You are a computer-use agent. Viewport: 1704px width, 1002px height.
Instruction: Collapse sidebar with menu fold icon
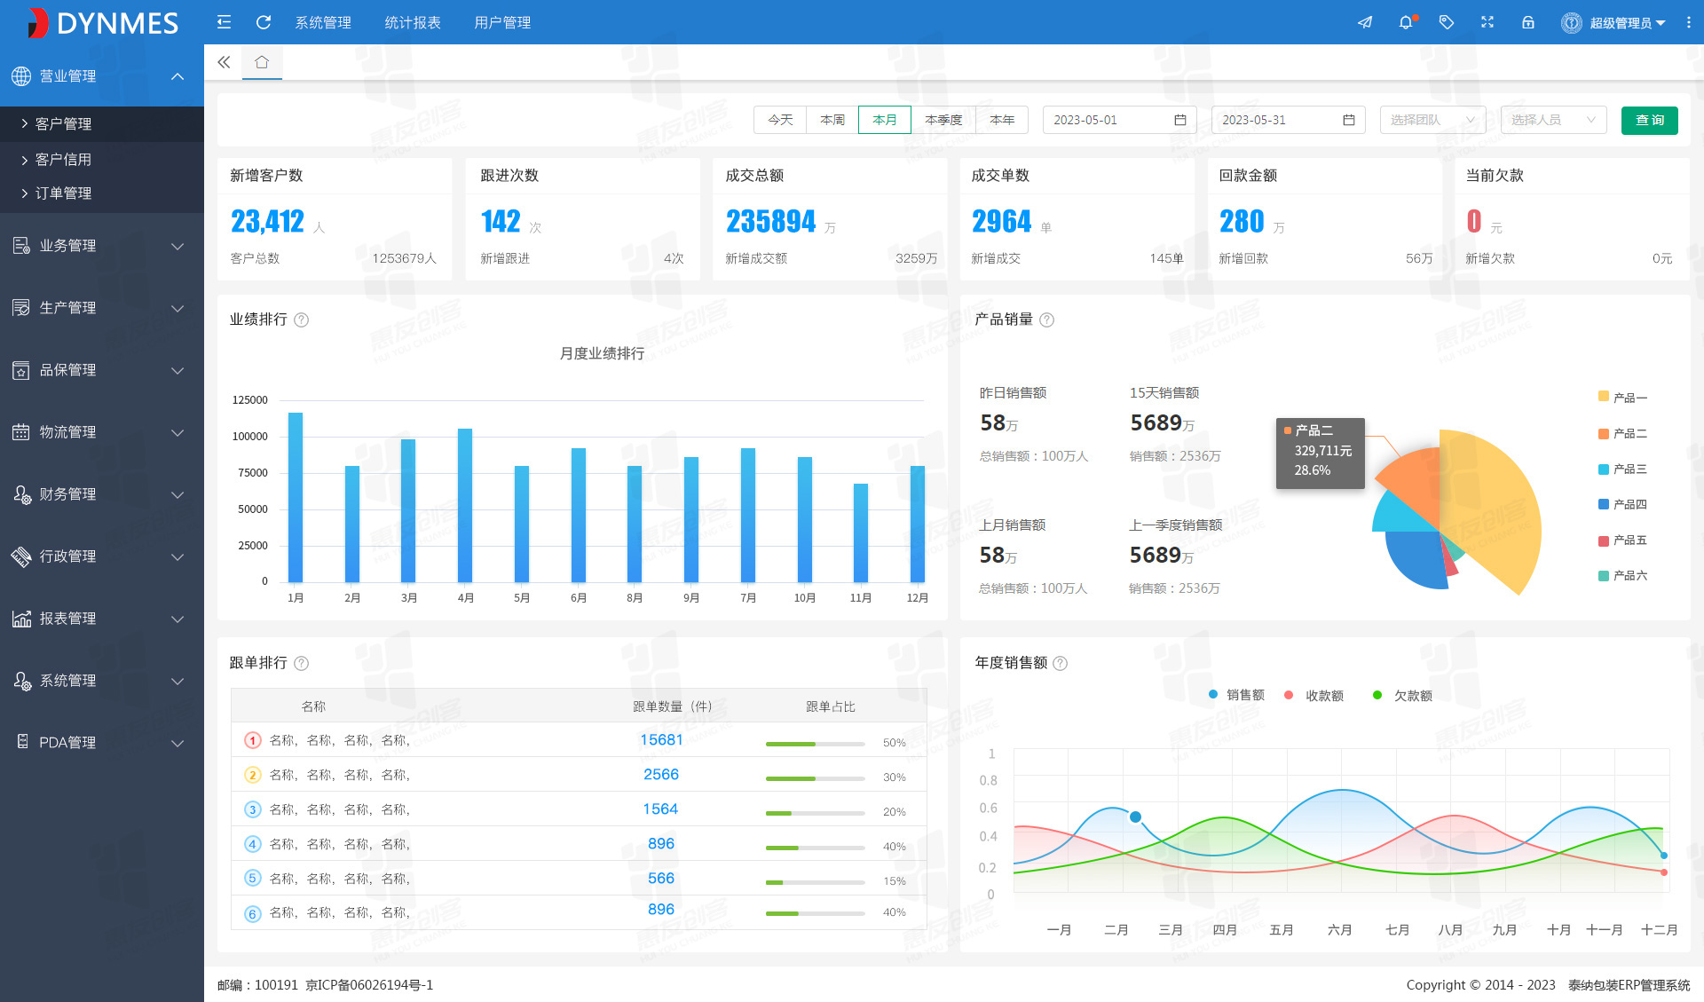pyautogui.click(x=224, y=22)
